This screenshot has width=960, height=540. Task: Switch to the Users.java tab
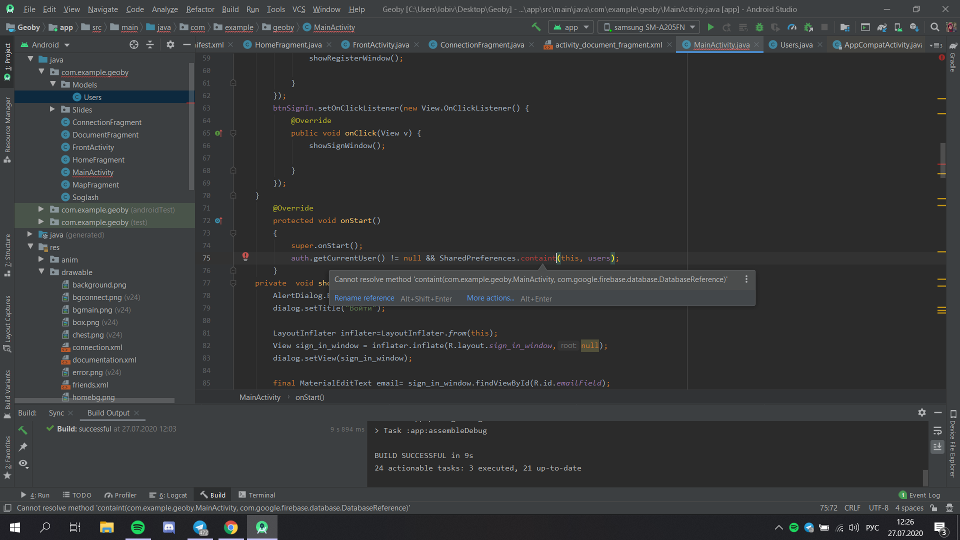[x=796, y=45]
